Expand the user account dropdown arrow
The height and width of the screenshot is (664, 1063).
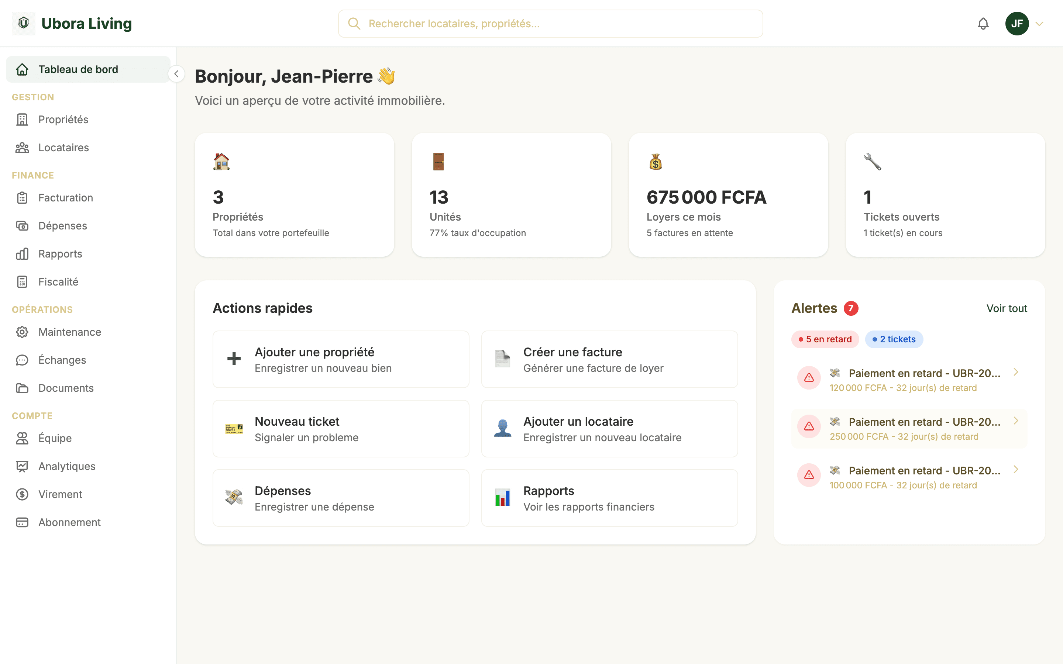[1039, 24]
